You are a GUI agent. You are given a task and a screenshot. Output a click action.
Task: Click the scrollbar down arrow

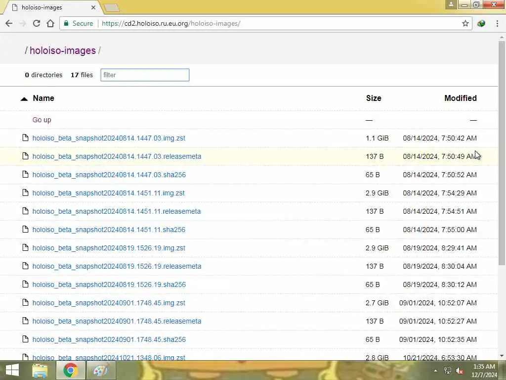coord(502,356)
